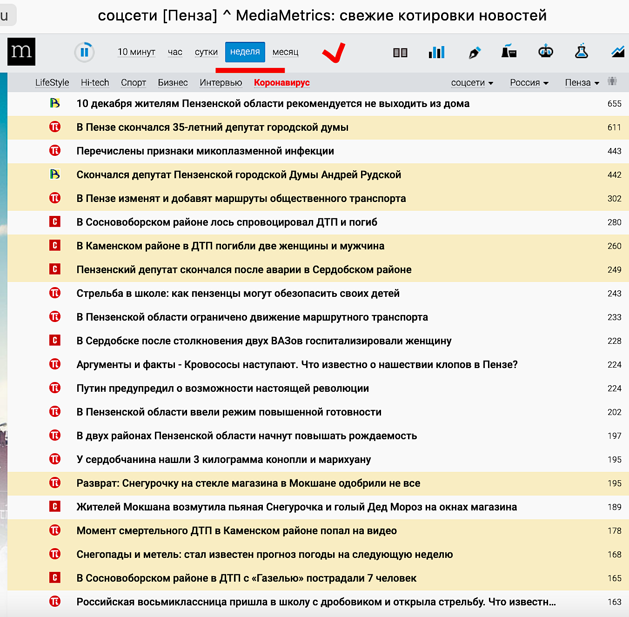The height and width of the screenshot is (617, 629).
Task: Select the 'неделя' period tab
Action: pos(245,52)
